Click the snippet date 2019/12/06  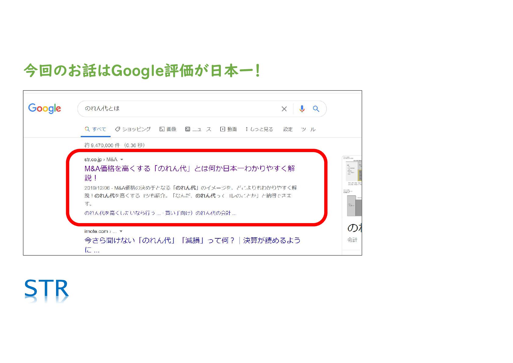point(97,188)
